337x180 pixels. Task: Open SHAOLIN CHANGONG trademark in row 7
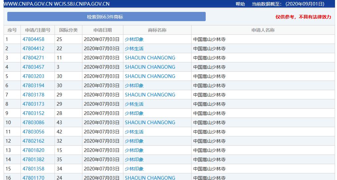(x=150, y=94)
